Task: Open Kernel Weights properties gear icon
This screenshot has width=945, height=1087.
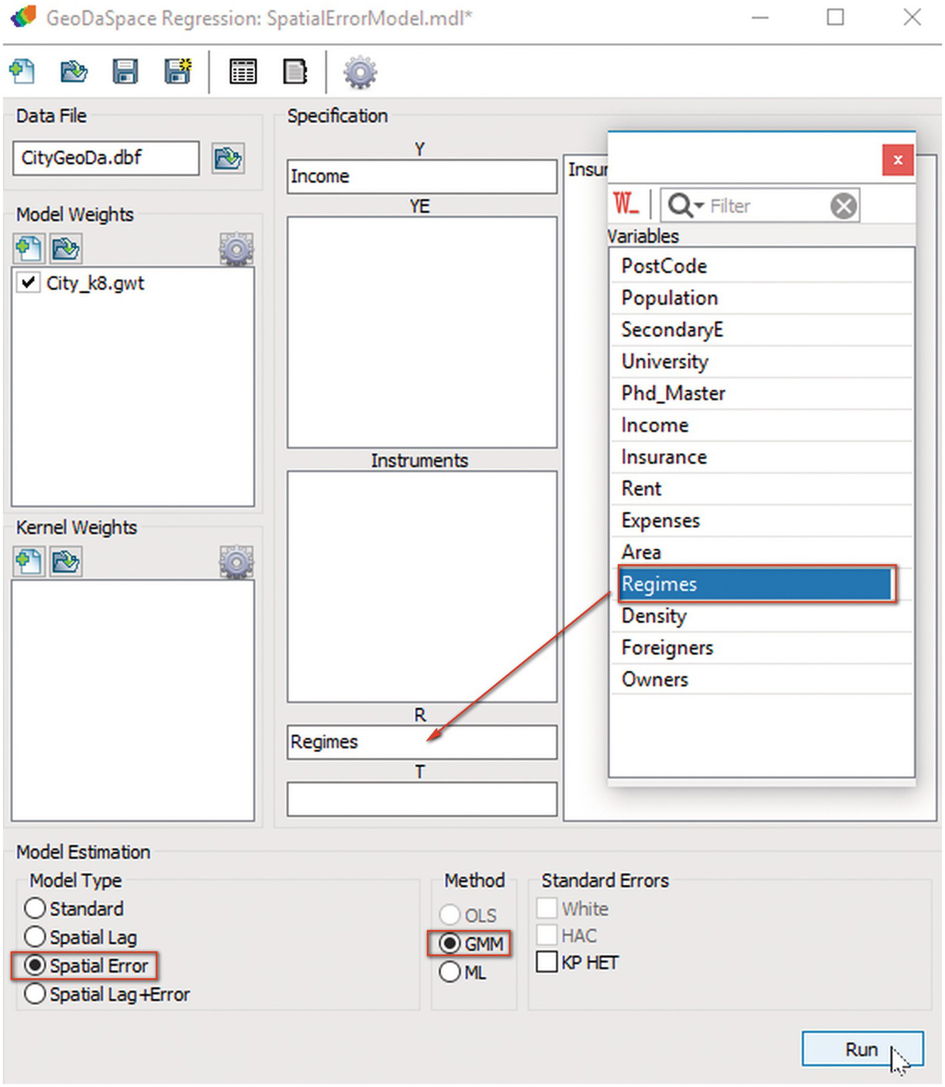Action: [x=236, y=562]
